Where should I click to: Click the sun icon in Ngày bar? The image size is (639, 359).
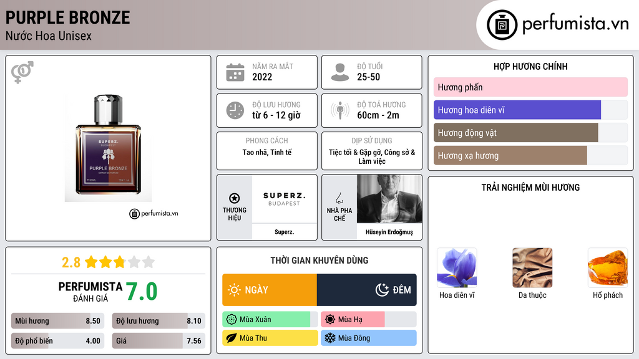[x=235, y=290]
